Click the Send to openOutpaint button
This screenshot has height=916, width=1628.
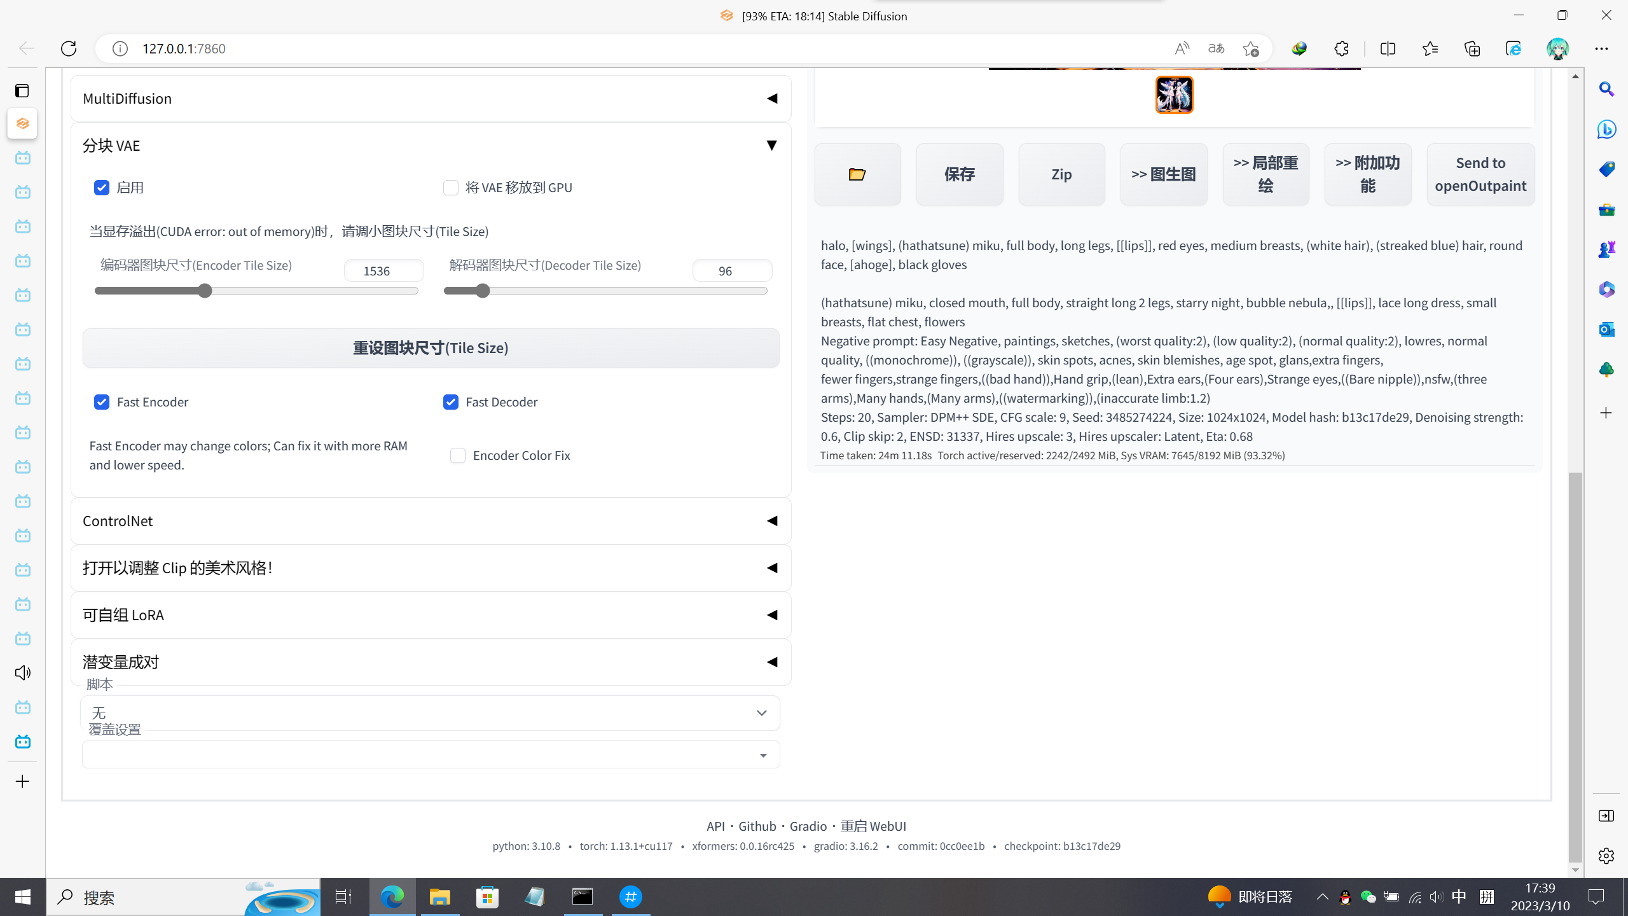pyautogui.click(x=1480, y=174)
